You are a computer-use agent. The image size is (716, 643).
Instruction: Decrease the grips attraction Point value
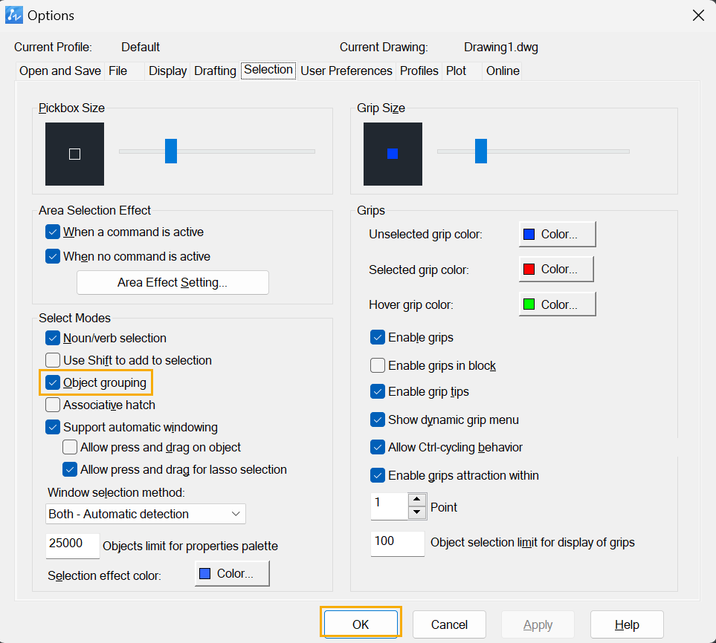click(417, 512)
